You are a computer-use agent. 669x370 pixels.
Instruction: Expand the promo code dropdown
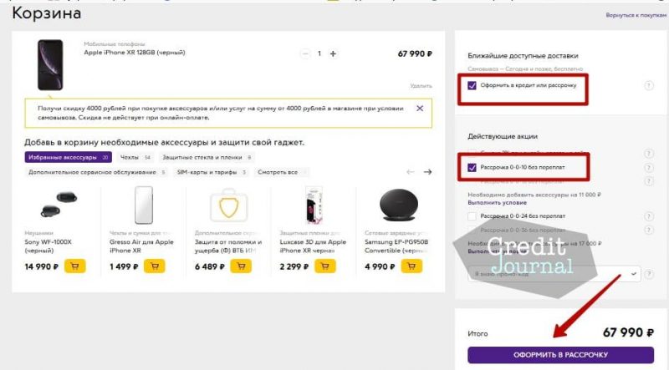tap(634, 274)
